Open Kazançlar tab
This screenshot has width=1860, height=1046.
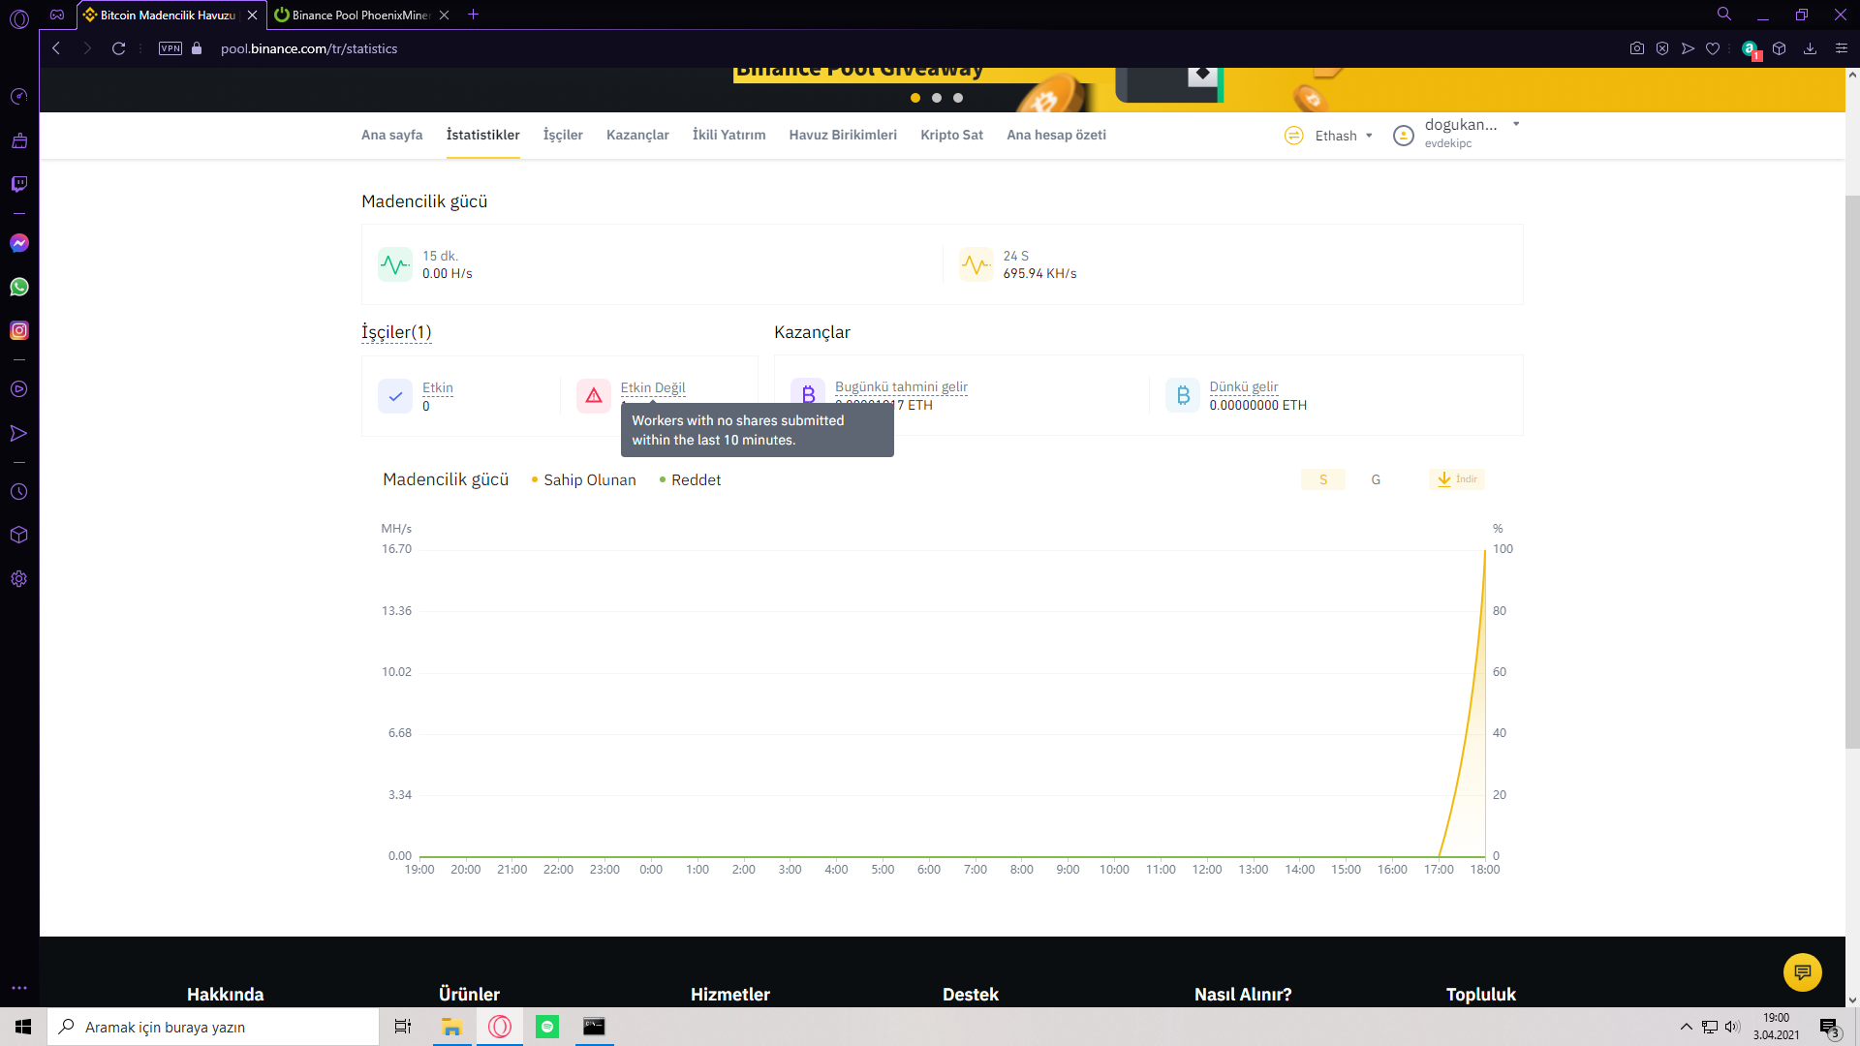pos(637,135)
